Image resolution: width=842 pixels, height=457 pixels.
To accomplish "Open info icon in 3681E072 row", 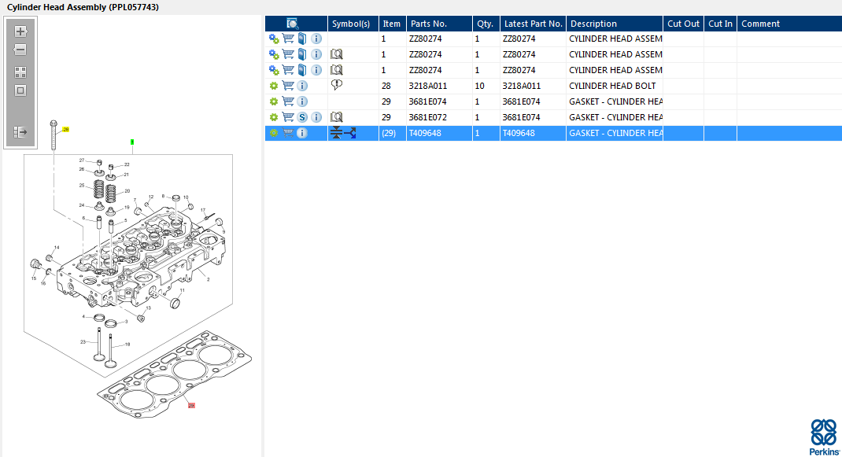I will (317, 117).
